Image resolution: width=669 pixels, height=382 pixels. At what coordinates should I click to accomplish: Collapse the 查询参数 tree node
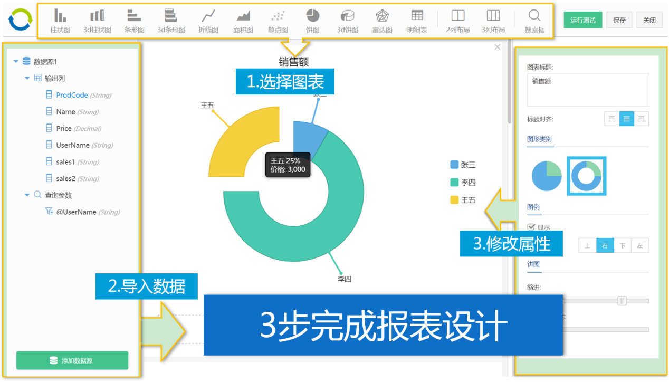click(x=27, y=195)
